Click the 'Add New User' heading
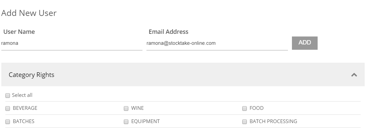Image resolution: width=367 pixels, height=136 pixels. click(29, 13)
